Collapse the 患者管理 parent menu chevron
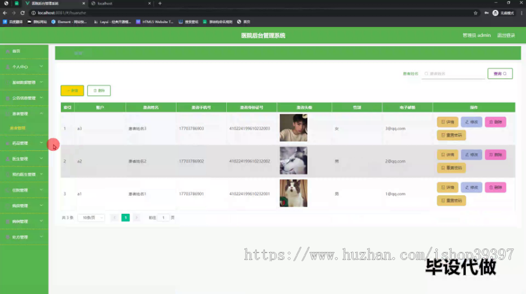The height and width of the screenshot is (294, 526). coord(41,113)
